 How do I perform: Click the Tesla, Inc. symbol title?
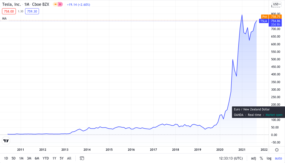[x=12, y=4]
